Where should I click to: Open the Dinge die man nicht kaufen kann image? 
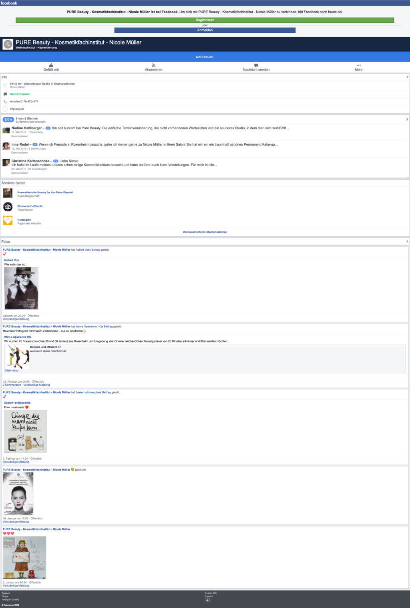(x=26, y=432)
